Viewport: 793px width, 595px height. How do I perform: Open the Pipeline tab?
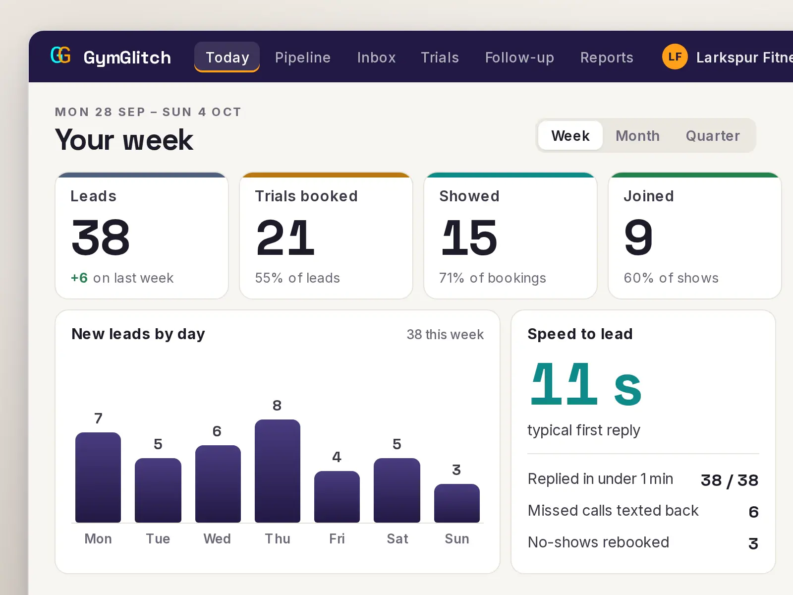[x=303, y=58]
